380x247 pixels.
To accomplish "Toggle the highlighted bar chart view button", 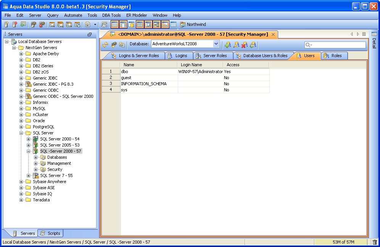I will coord(165,24).
